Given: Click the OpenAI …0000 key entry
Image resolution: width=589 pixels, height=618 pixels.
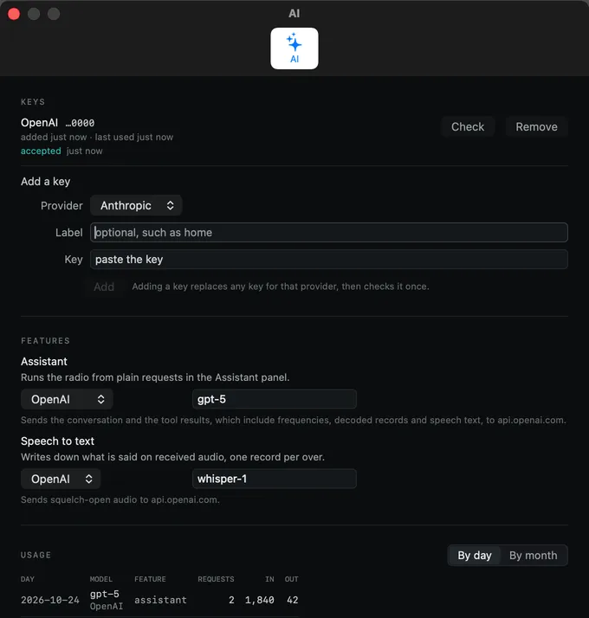Looking at the screenshot, I should 57,123.
